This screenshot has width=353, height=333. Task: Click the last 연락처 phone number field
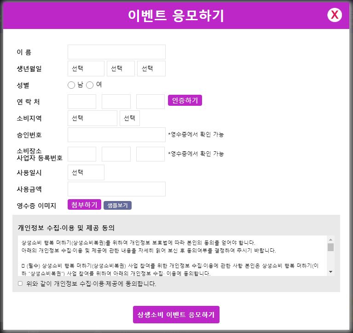(x=150, y=102)
